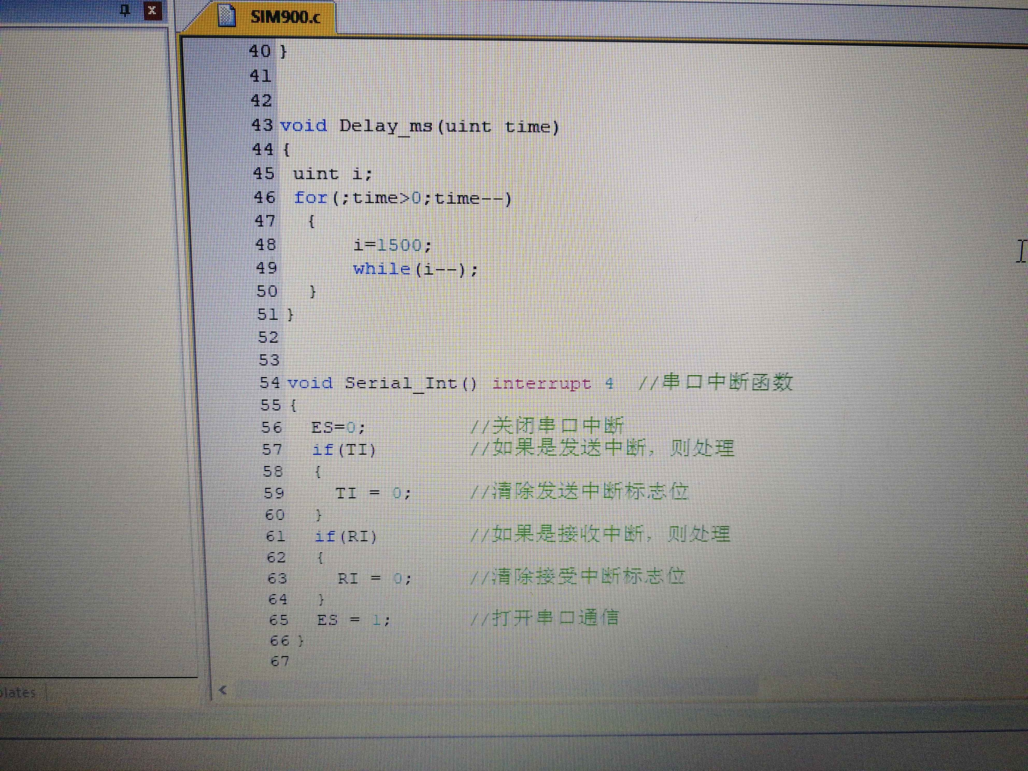Click 'ES=0;' on line 56

tap(338, 427)
